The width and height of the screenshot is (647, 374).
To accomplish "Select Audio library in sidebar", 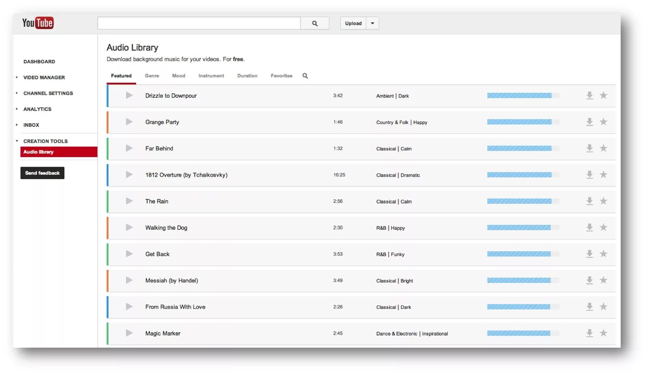I will click(x=59, y=152).
